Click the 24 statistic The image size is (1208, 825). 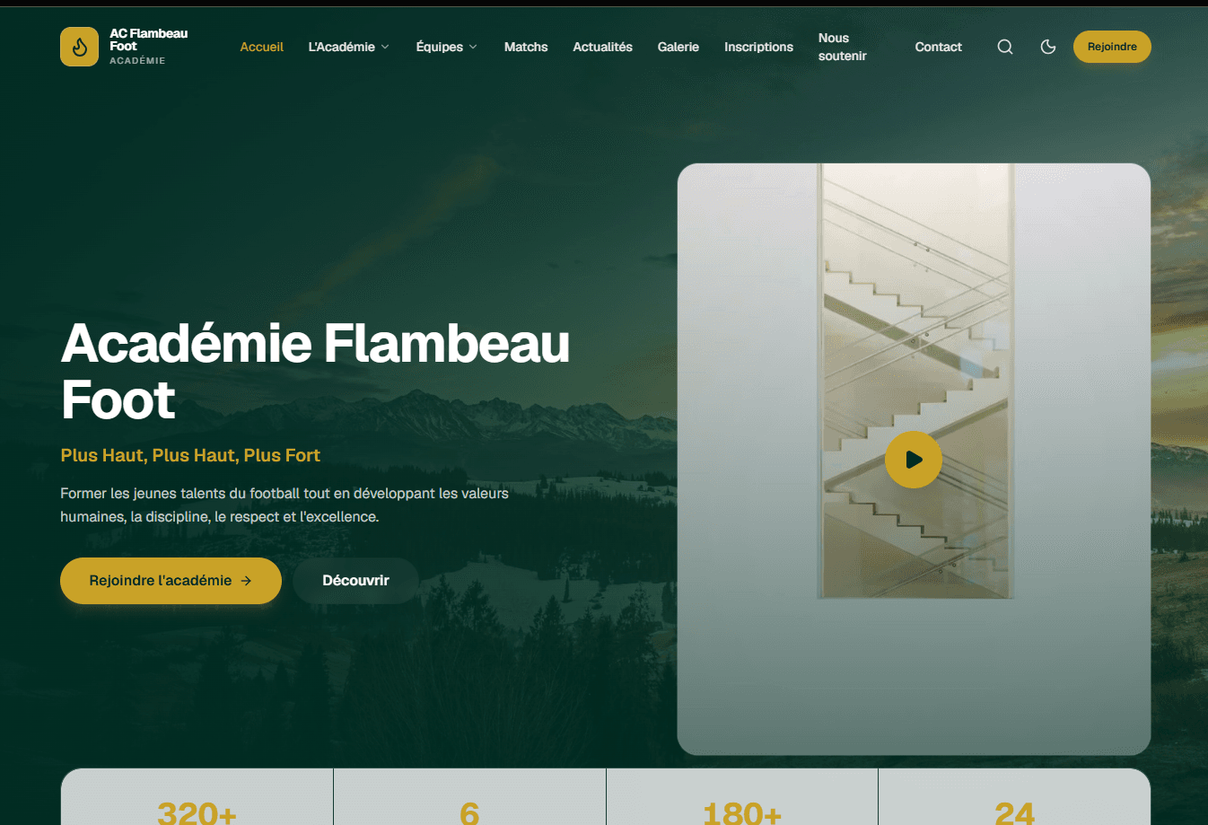pos(1014,813)
